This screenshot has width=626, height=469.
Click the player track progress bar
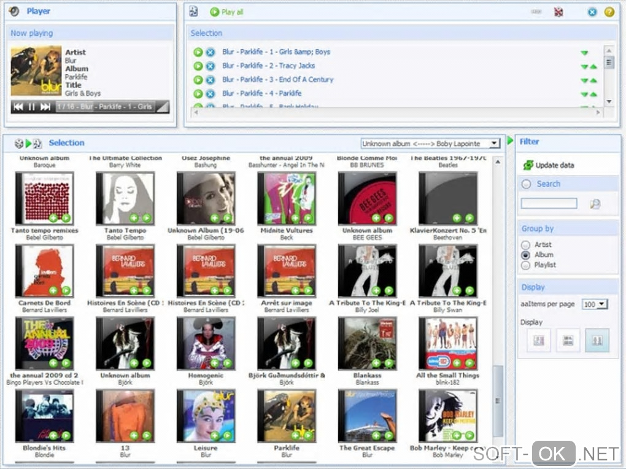coord(105,107)
